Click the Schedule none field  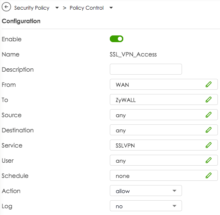click(164, 175)
